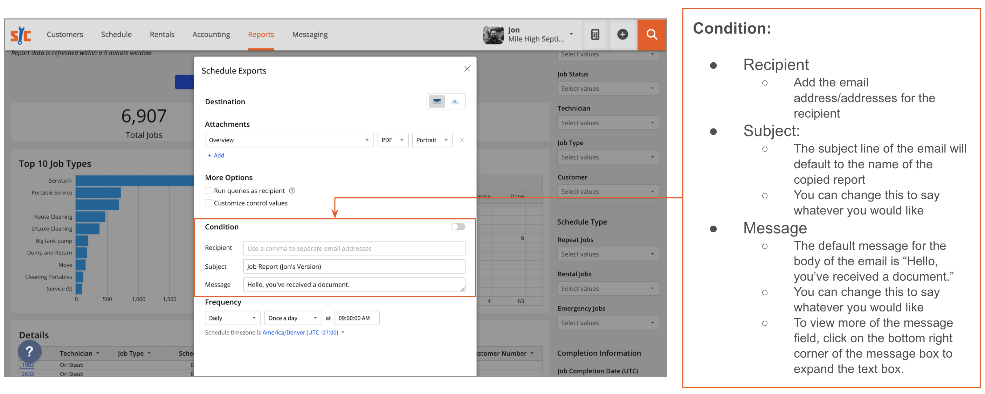Click the info icon beside Run queries
The width and height of the screenshot is (985, 394).
(292, 191)
